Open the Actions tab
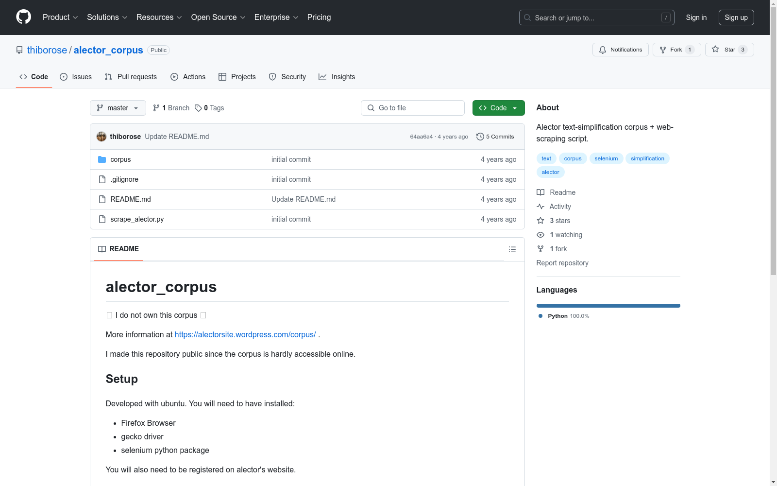This screenshot has height=486, width=777. click(x=188, y=77)
